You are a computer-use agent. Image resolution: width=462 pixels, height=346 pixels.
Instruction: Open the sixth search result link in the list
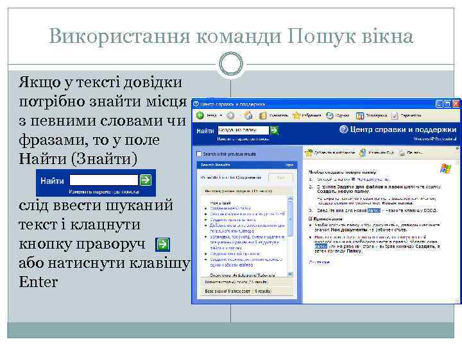(235, 254)
